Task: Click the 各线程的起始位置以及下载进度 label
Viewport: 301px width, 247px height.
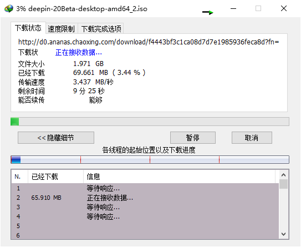Action: coord(149,150)
